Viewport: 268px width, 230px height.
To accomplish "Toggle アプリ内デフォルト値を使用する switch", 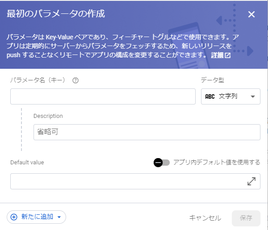I will pyautogui.click(x=162, y=163).
